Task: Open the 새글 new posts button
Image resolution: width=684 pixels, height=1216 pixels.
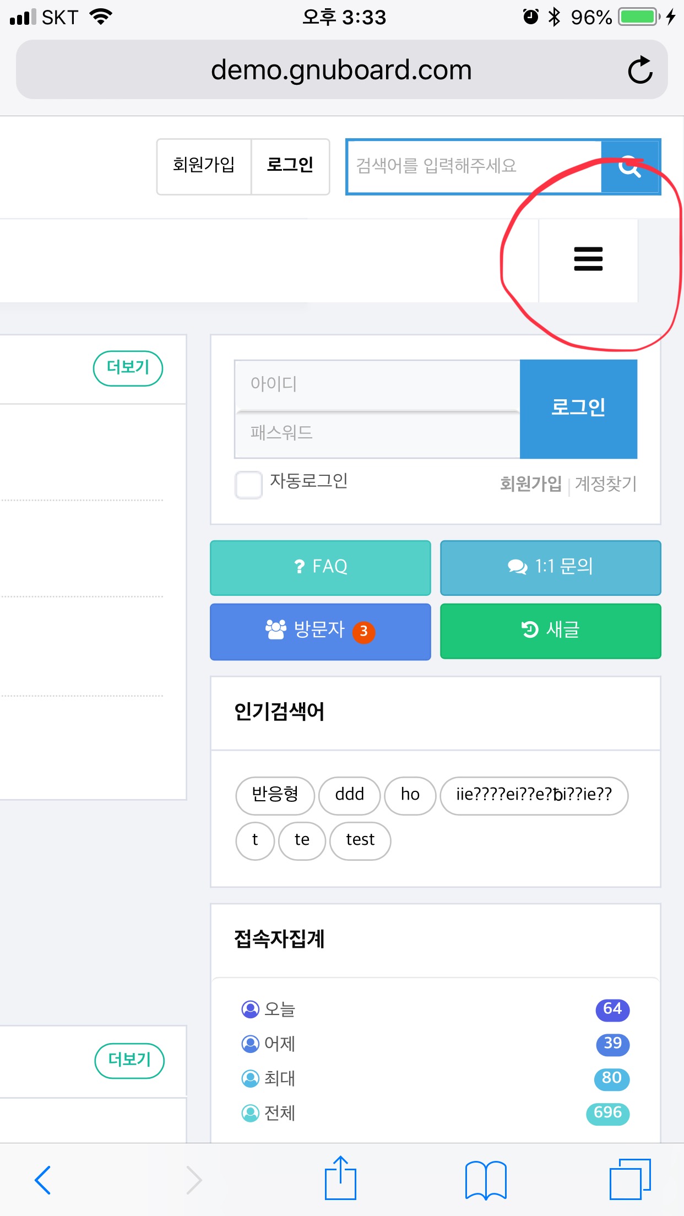Action: 550,631
